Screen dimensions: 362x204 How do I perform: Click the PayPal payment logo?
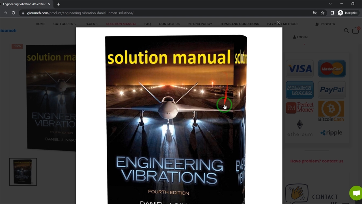pyautogui.click(x=332, y=90)
